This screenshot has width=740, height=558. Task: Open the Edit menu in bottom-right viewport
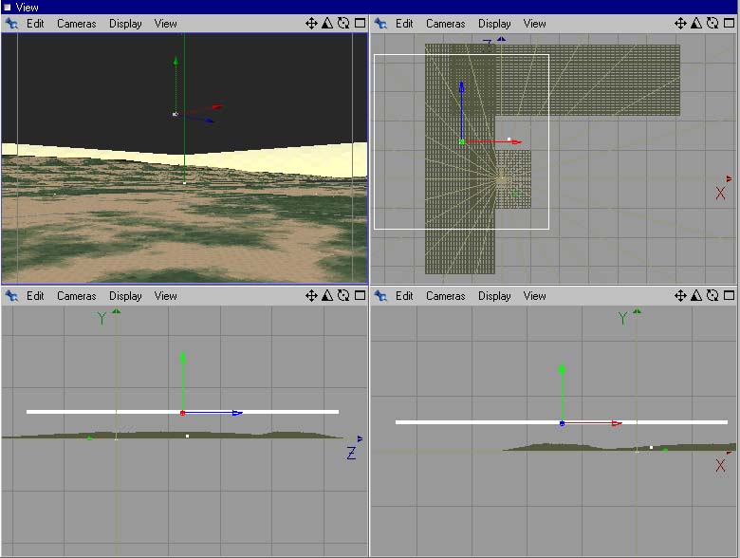(x=404, y=296)
